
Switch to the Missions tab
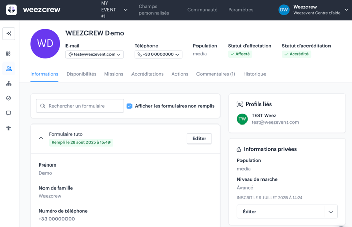(114, 74)
